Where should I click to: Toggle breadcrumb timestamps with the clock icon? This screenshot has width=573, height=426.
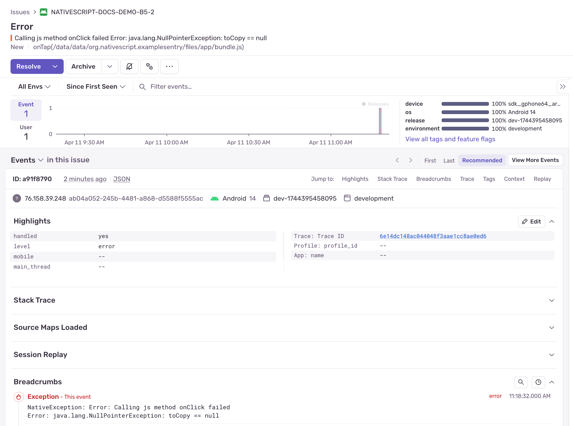click(538, 382)
